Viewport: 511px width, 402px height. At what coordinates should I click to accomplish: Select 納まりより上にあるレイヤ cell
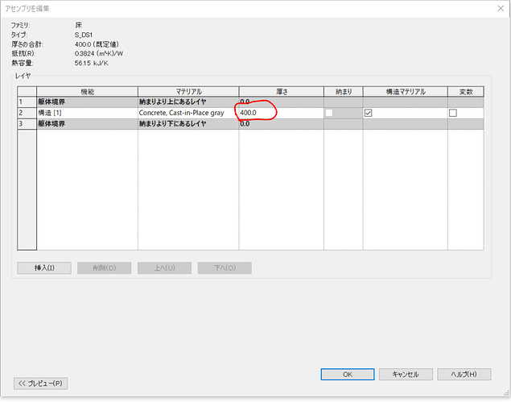(188, 102)
